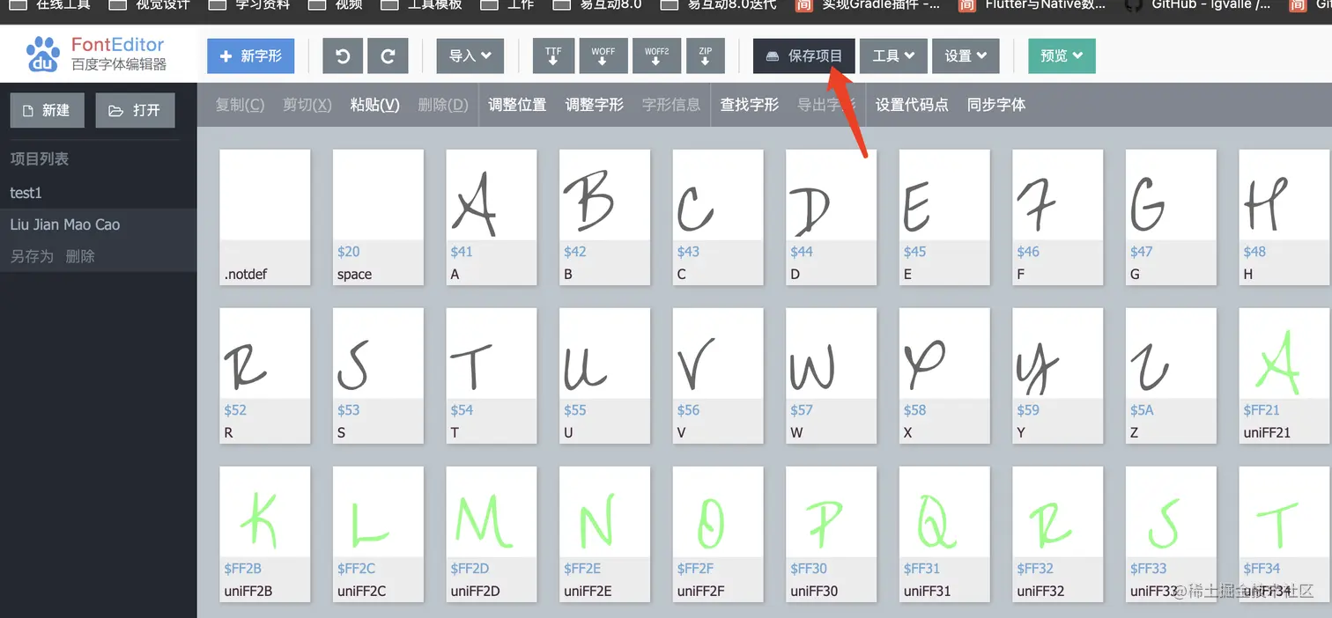Download font as ZIP
Image resolution: width=1332 pixels, height=618 pixels.
point(706,55)
